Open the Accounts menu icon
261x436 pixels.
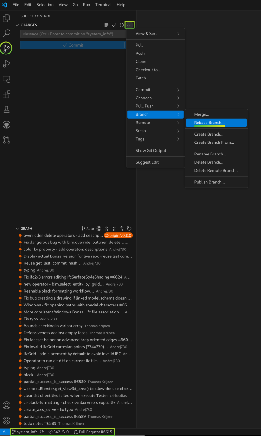pos(7,405)
